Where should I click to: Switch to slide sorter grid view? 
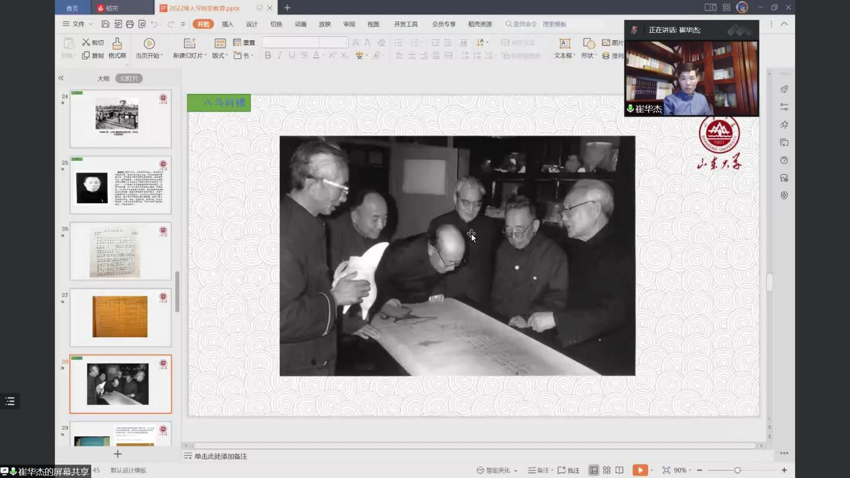[606, 471]
